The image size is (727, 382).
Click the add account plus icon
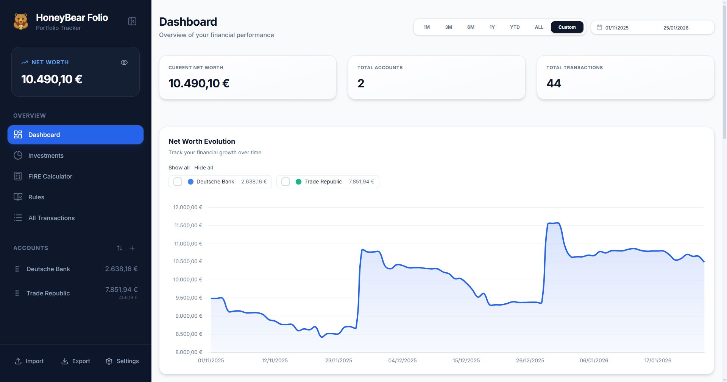click(132, 248)
